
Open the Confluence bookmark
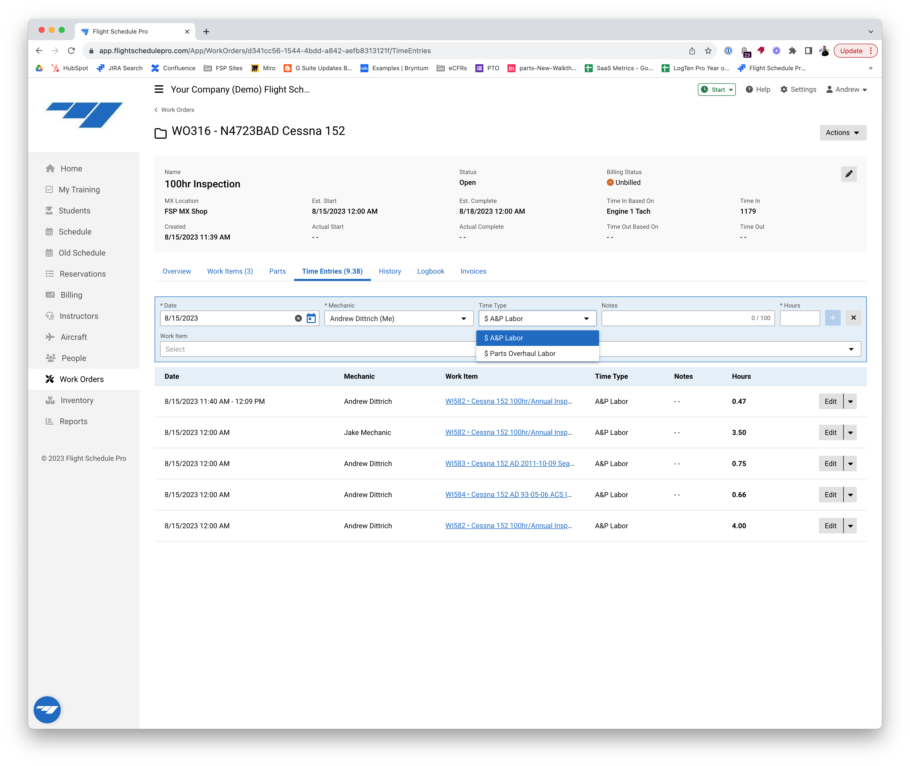coord(173,68)
